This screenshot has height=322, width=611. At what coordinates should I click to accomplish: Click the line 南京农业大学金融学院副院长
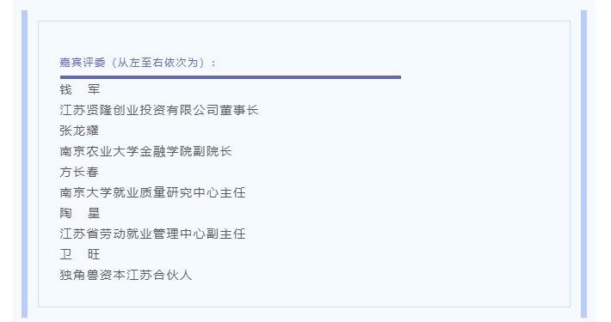tap(145, 151)
